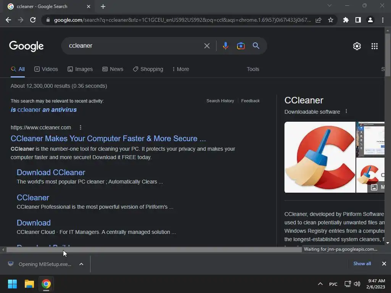Show all downloads
This screenshot has height=293, width=391.
pos(362,264)
